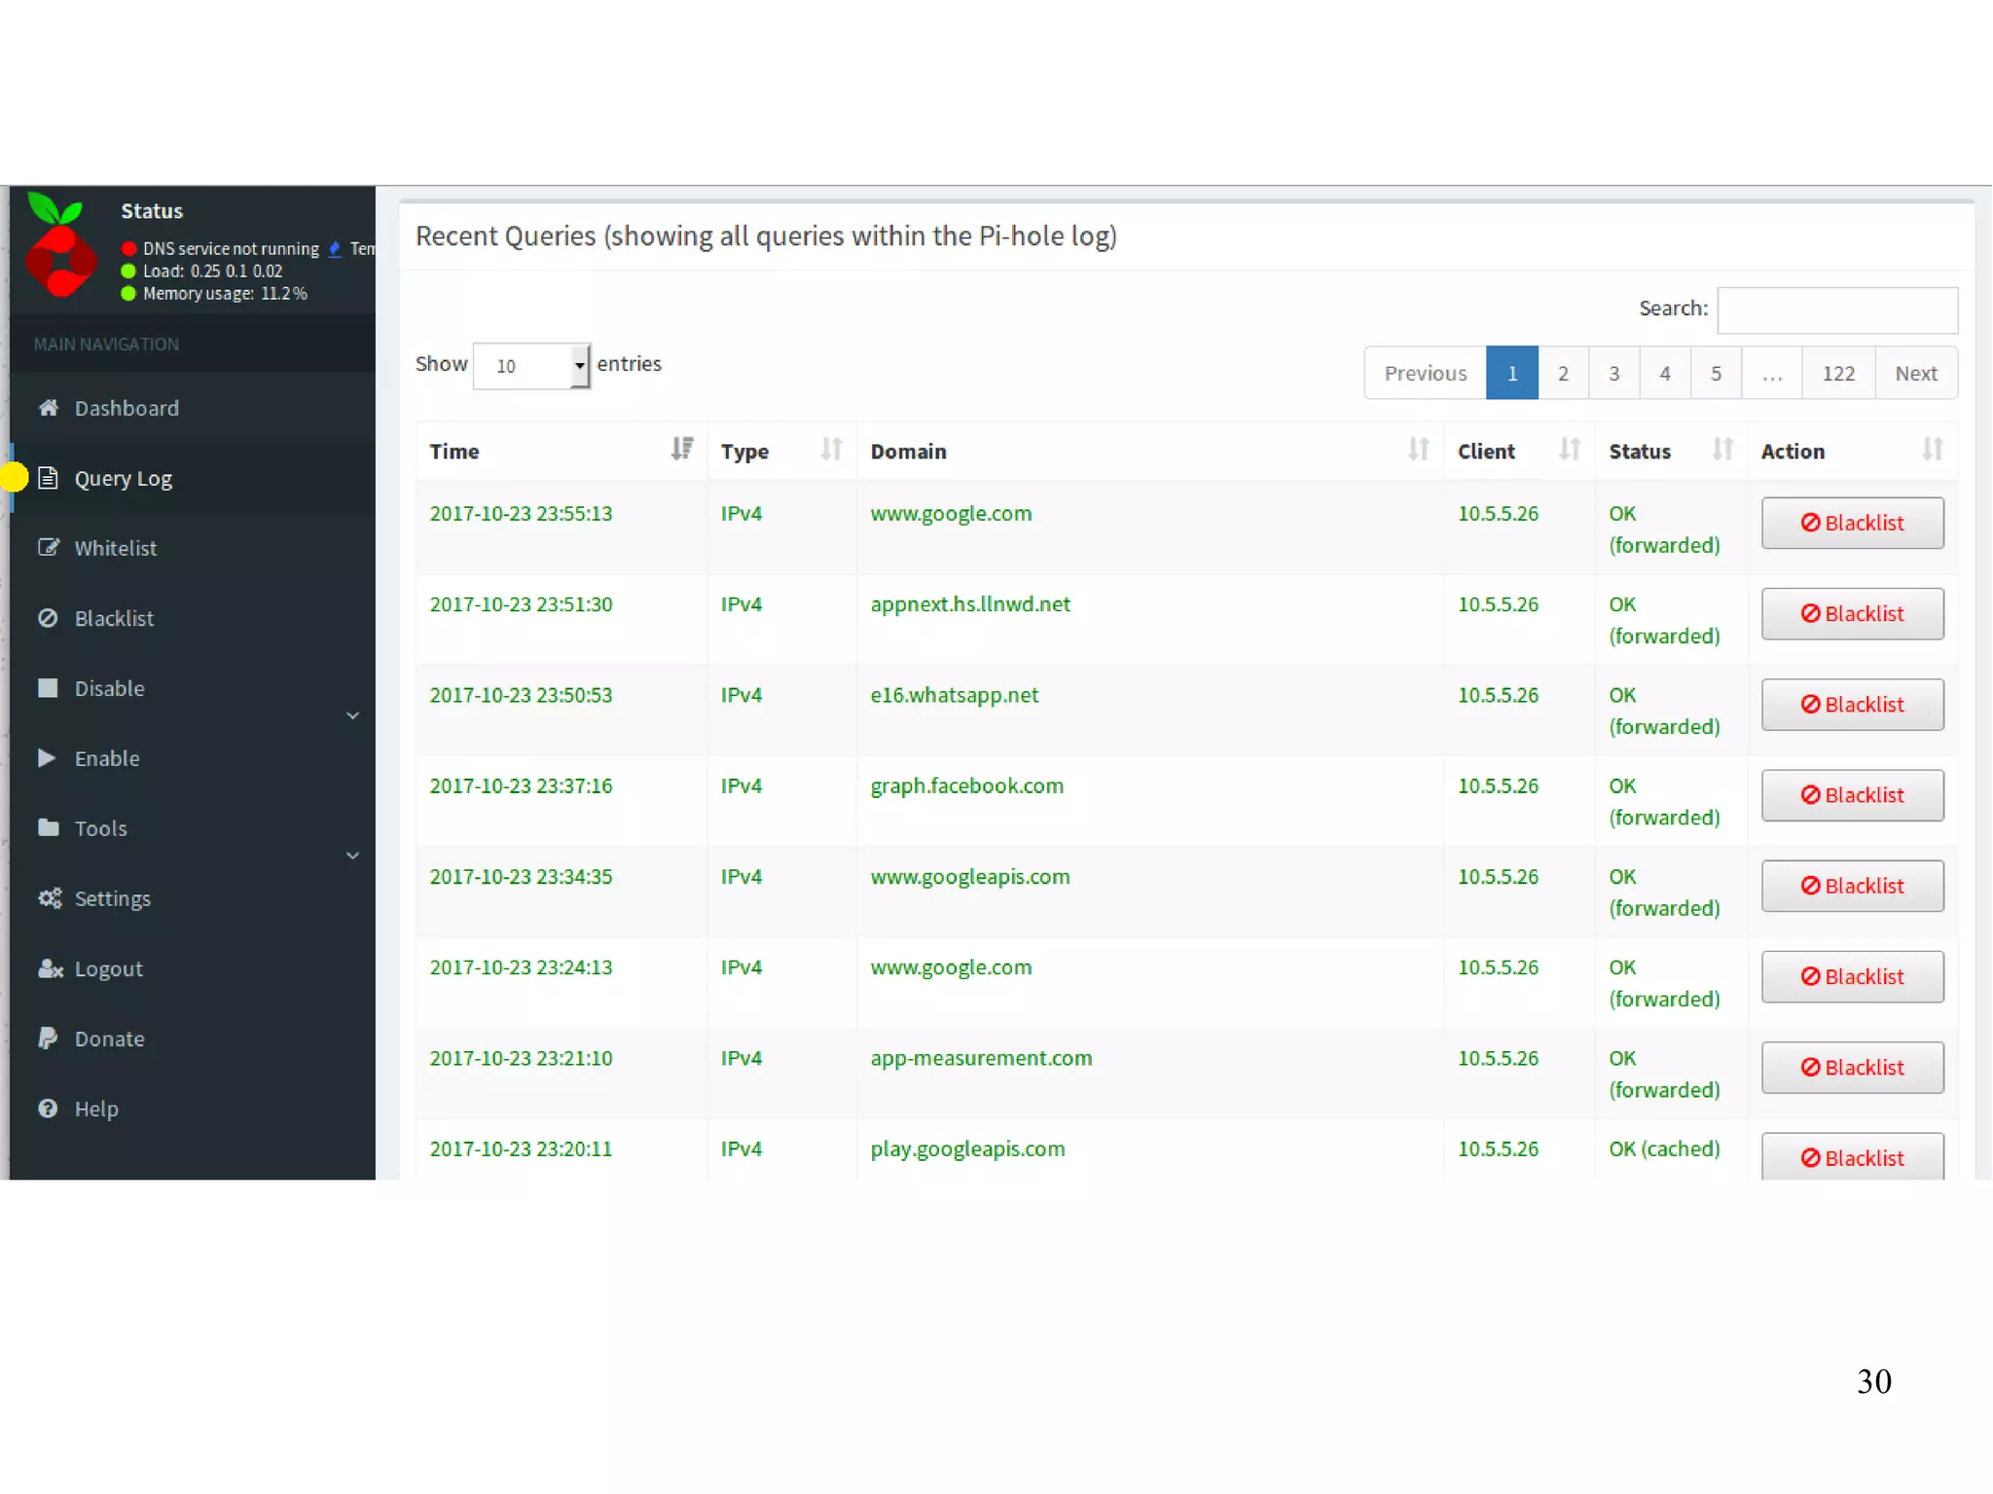Viewport: 1993px width, 1494px height.
Task: Click the Blacklist ban icon in sidebar
Action: [48, 618]
